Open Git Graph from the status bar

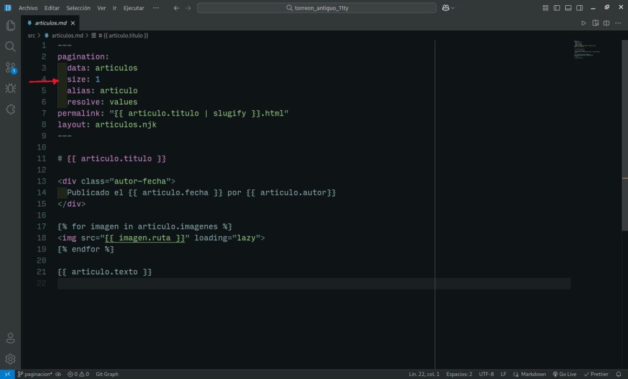click(107, 374)
